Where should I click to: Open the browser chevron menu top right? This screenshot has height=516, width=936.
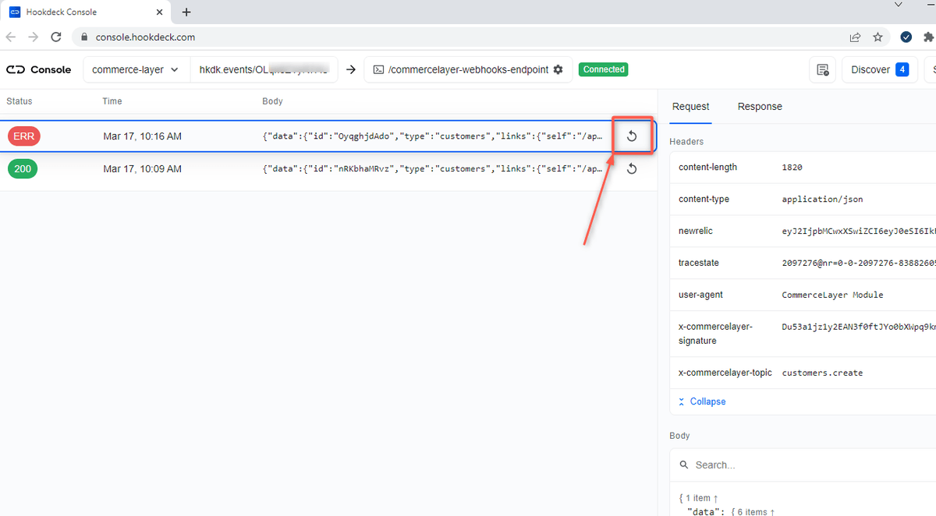point(898,5)
